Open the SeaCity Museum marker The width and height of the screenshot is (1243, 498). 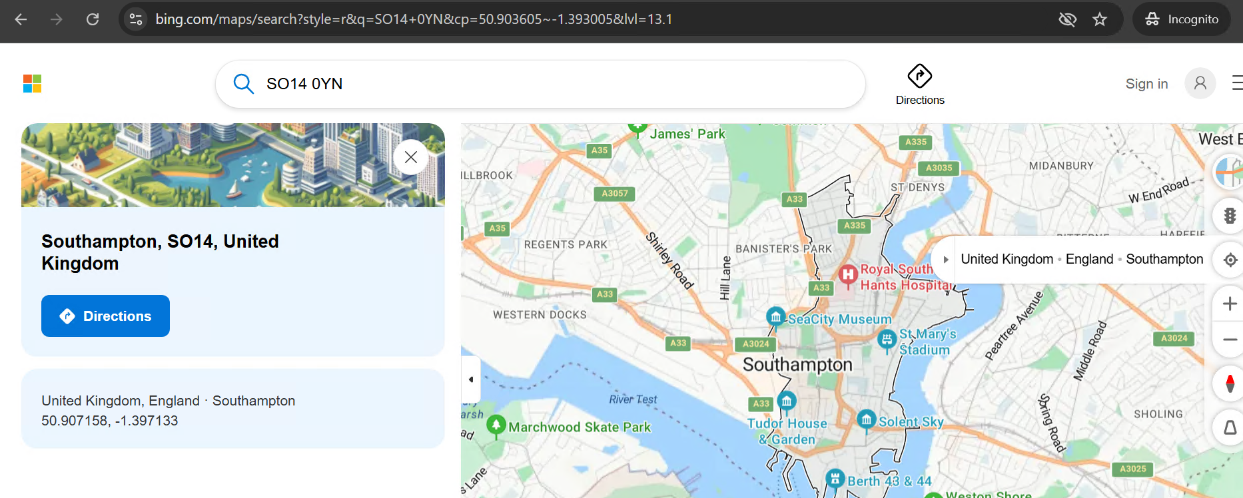775,317
